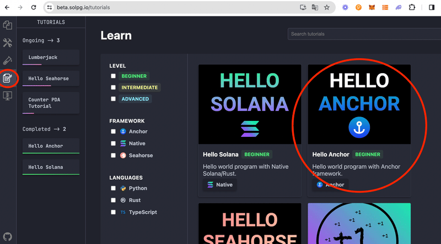Click the Anchor tag on Hello Anchor card
This screenshot has width=441, height=244.
[330, 185]
